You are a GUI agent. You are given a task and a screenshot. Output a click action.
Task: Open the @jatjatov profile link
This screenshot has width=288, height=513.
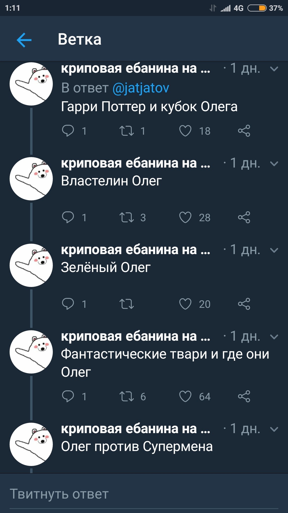141,88
